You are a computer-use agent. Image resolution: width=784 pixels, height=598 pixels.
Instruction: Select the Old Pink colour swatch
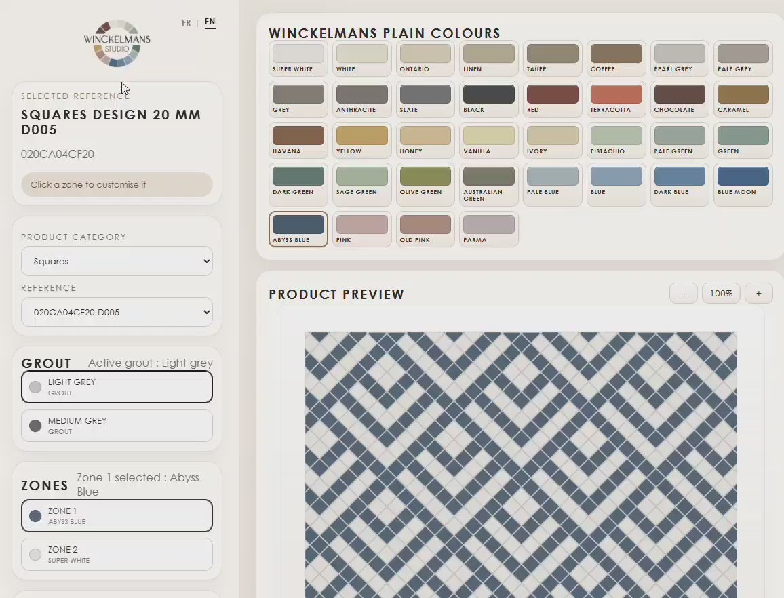click(425, 229)
